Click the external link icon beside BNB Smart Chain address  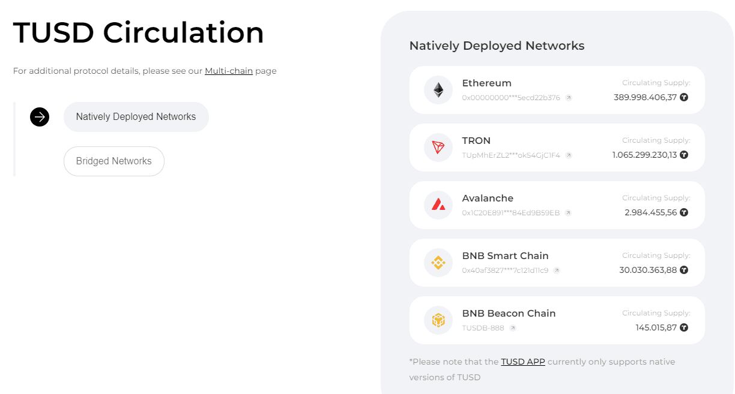point(557,270)
